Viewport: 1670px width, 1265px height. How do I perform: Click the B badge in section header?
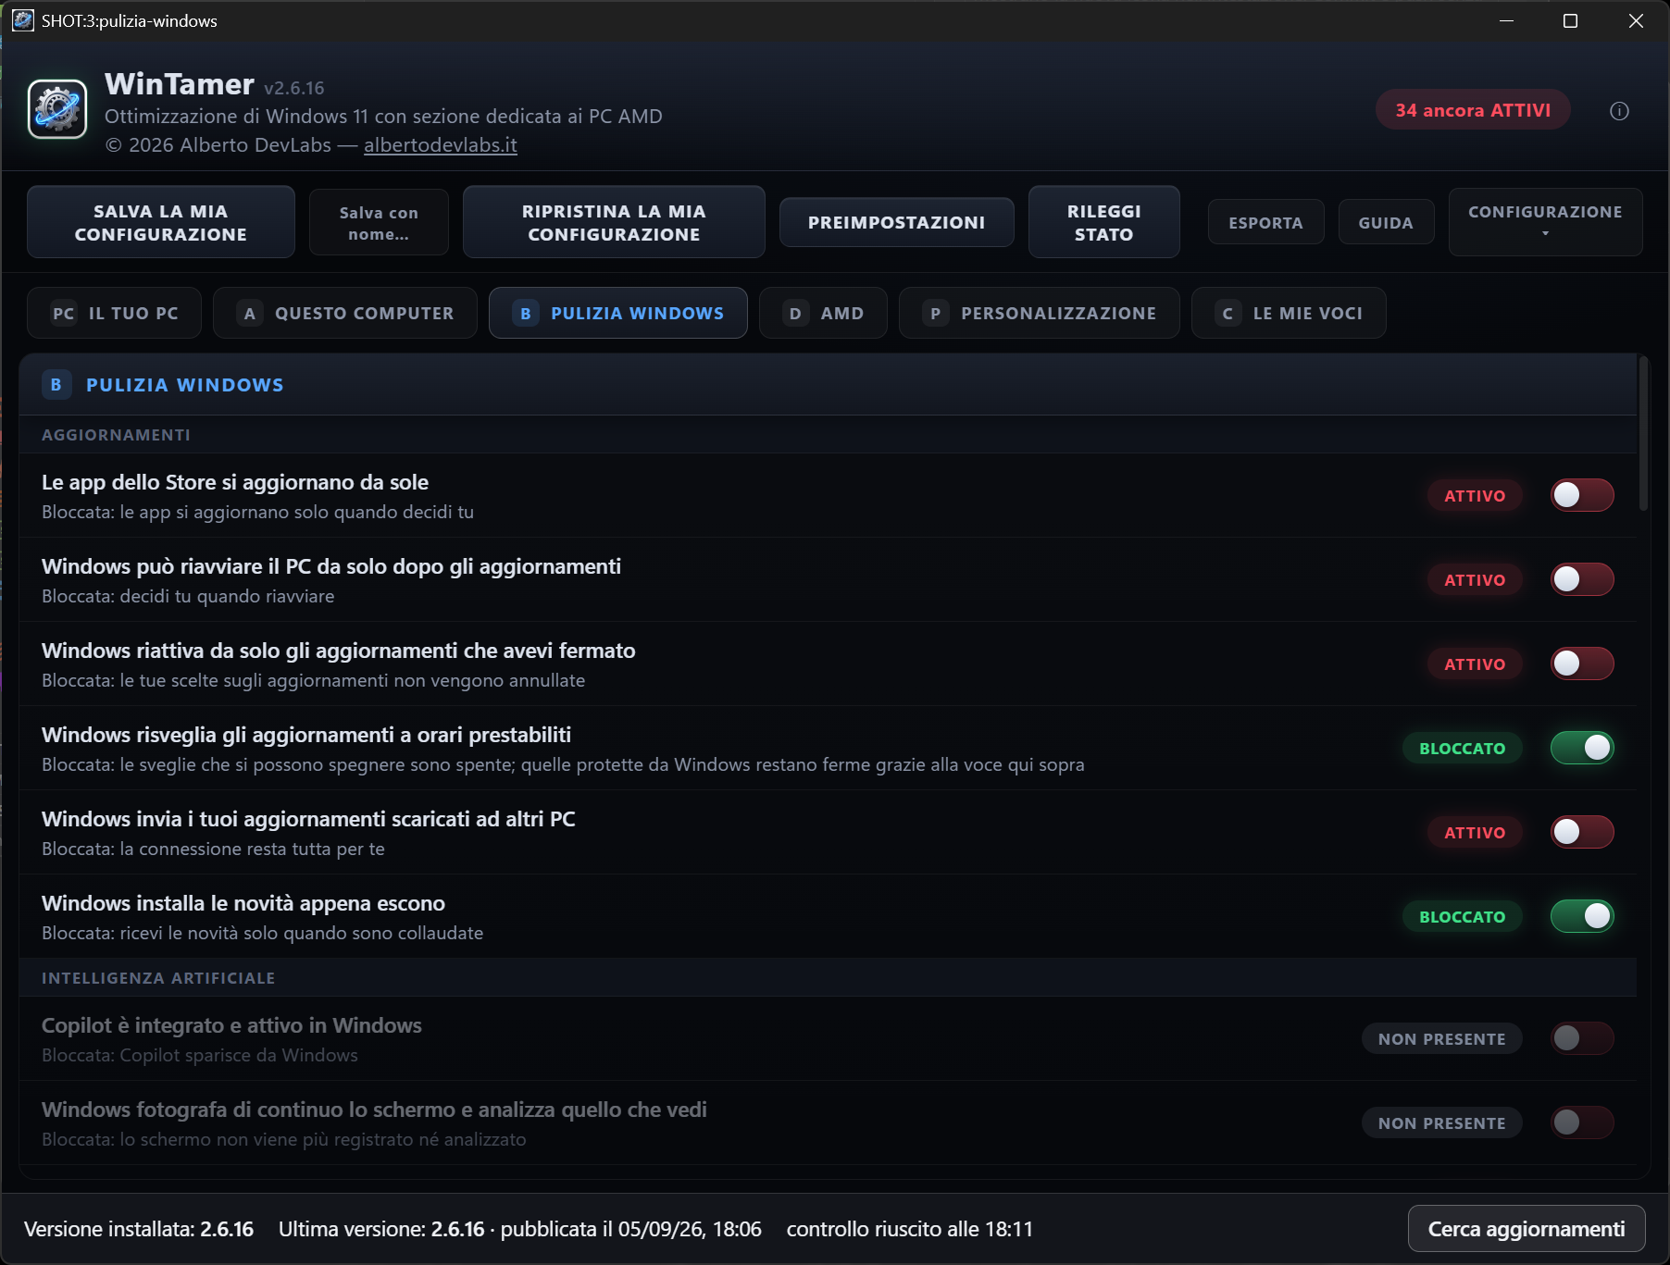tap(56, 385)
